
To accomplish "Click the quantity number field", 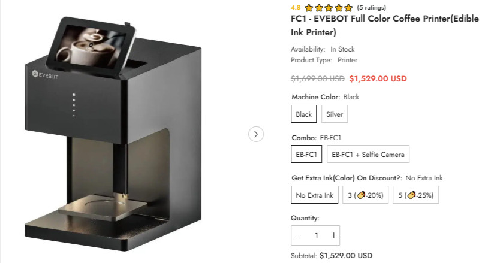I will (317, 235).
